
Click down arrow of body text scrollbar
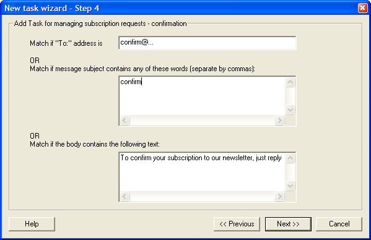tap(290, 186)
